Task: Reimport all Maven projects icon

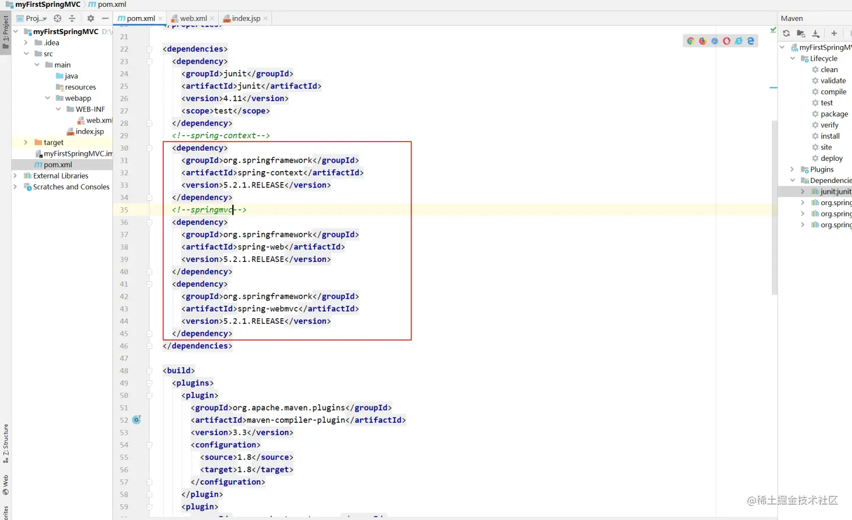Action: point(787,34)
